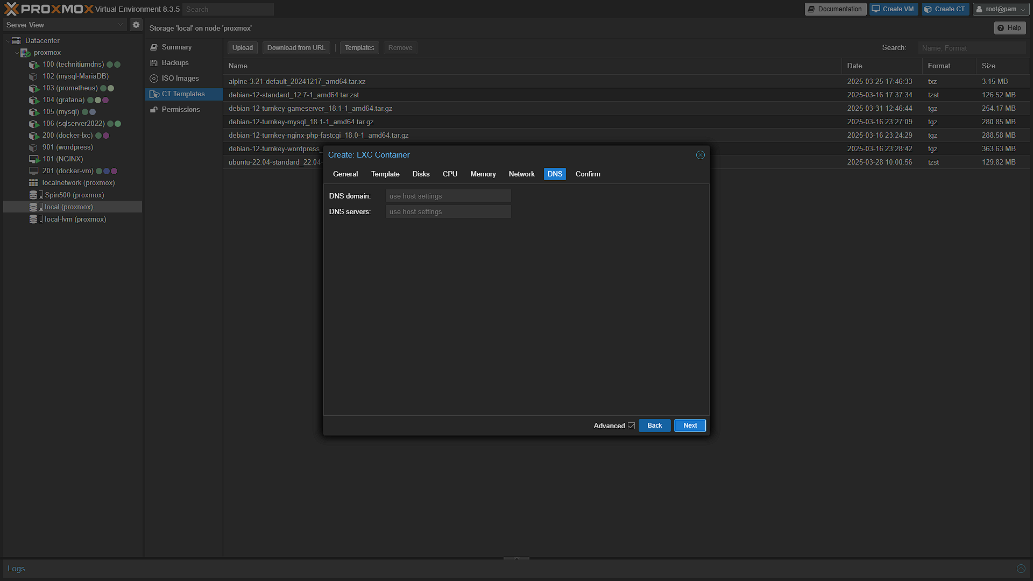Click the Proxmox logo icon
1033x581 pixels.
(11, 9)
